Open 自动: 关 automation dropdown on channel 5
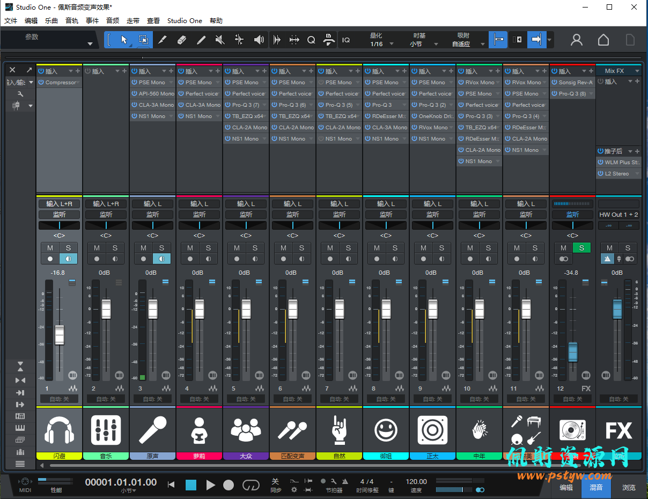 pos(246,399)
